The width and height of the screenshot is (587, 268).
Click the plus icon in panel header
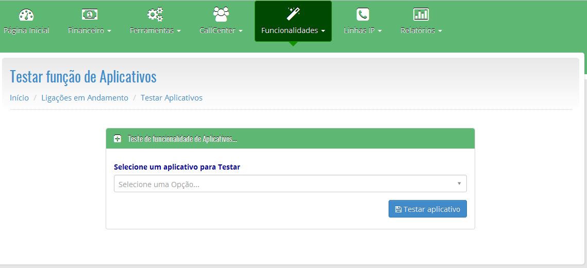118,139
